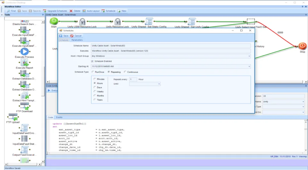Click the Start node in workflow
Screen dimensions: 308x170
pos(54,21)
